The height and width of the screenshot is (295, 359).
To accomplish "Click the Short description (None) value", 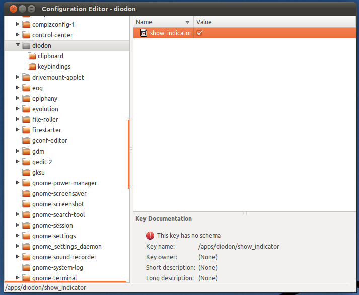I will click(x=208, y=267).
